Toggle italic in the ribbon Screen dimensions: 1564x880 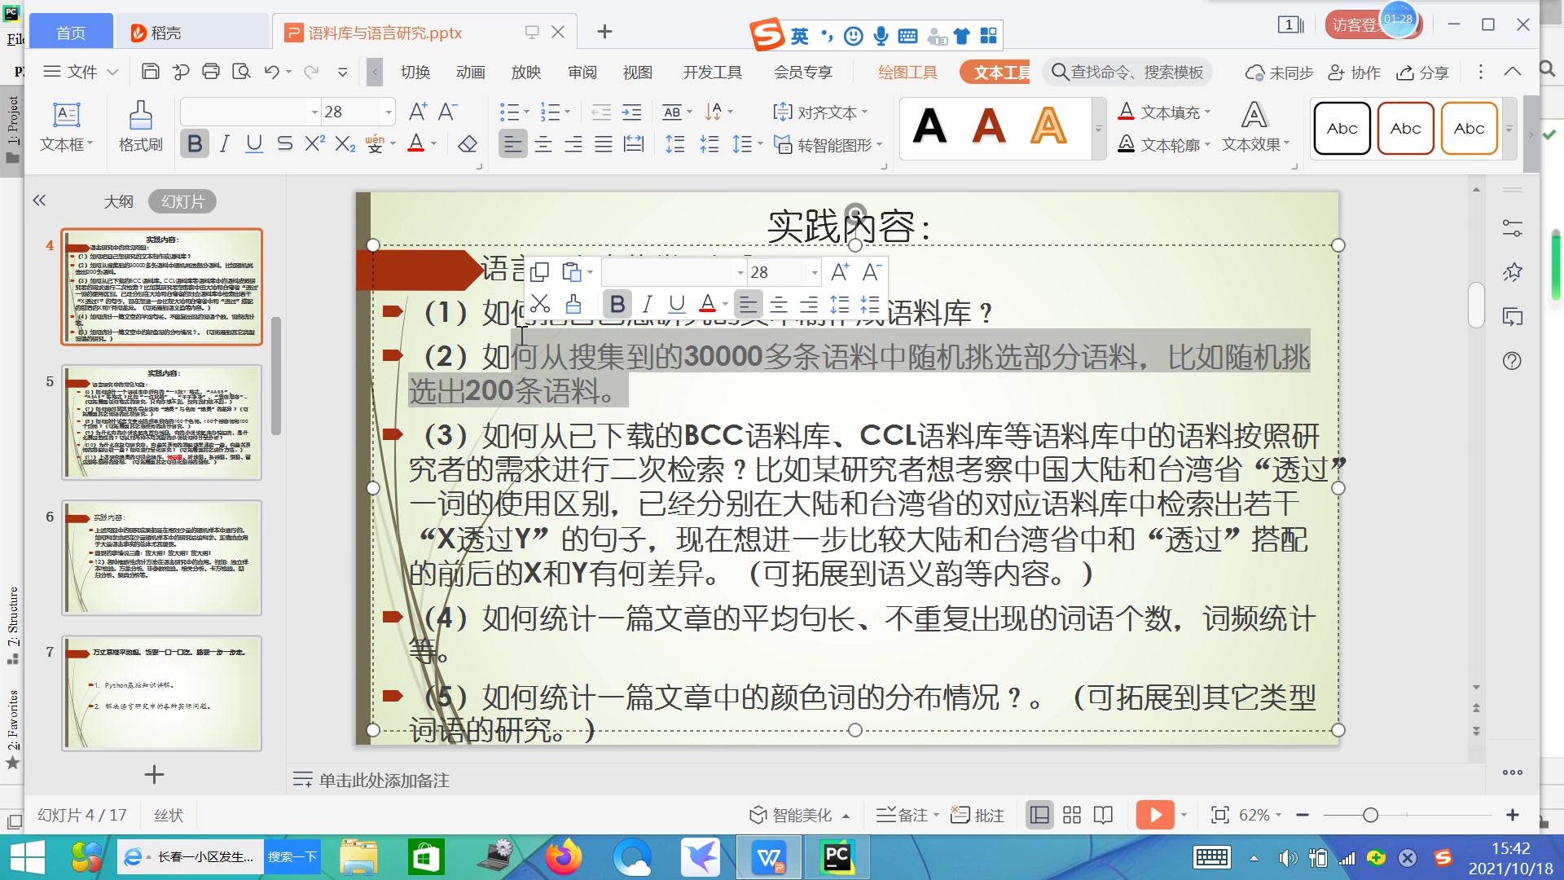[x=224, y=144]
